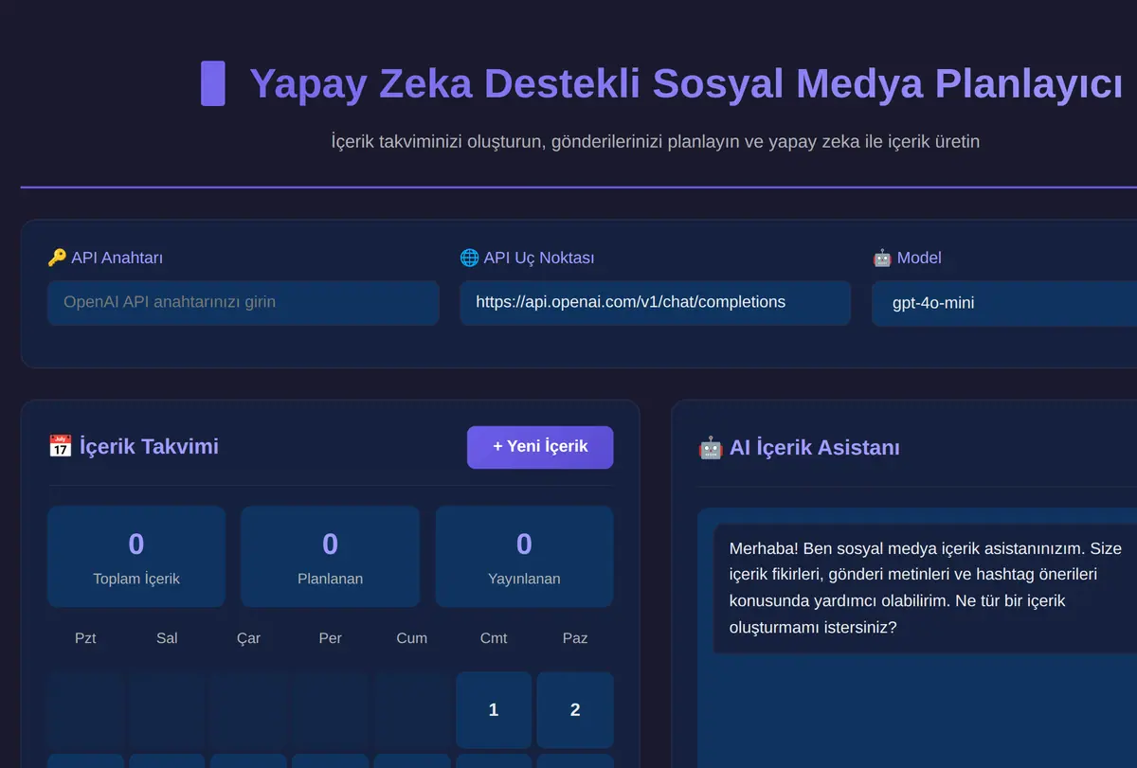Click the AI İçerik Asistanı heading
Viewport: 1137px width, 768px height.
tap(814, 448)
